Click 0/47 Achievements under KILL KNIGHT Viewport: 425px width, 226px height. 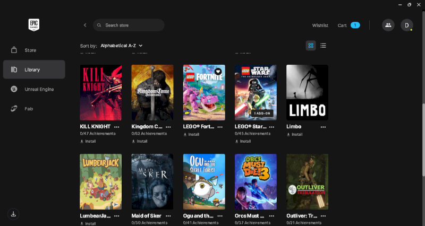click(x=98, y=134)
